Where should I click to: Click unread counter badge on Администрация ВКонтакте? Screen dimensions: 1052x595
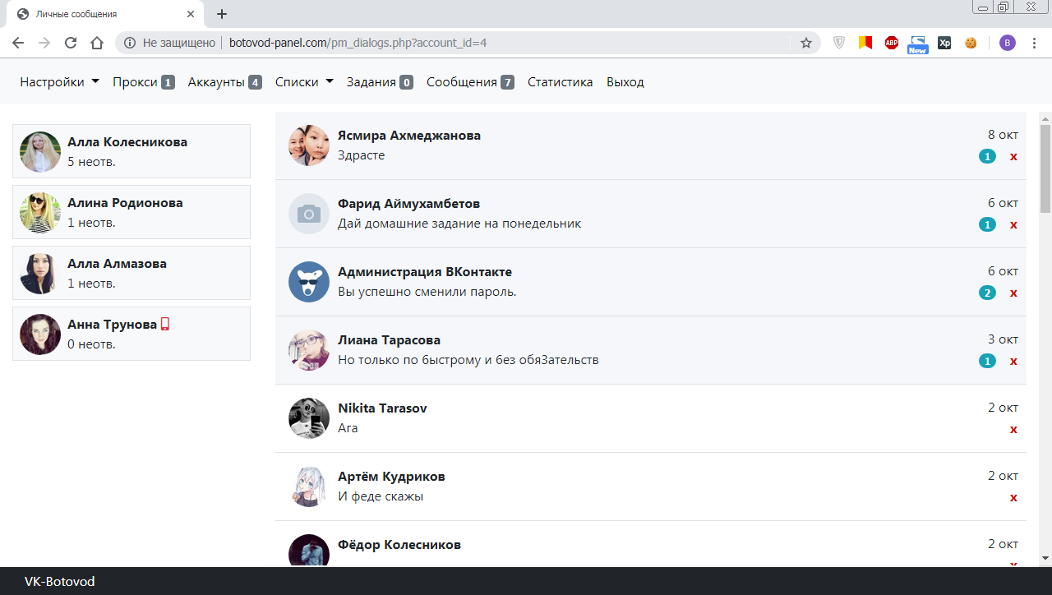pos(986,292)
